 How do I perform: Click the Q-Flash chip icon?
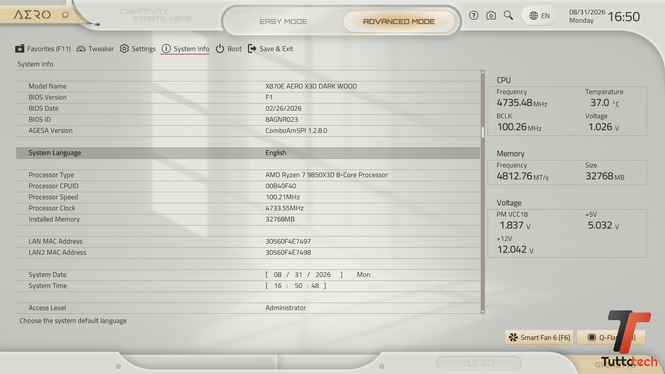coord(592,337)
